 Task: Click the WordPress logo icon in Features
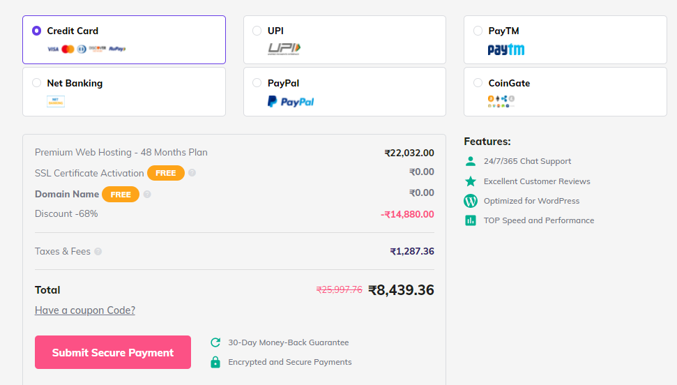coord(471,201)
